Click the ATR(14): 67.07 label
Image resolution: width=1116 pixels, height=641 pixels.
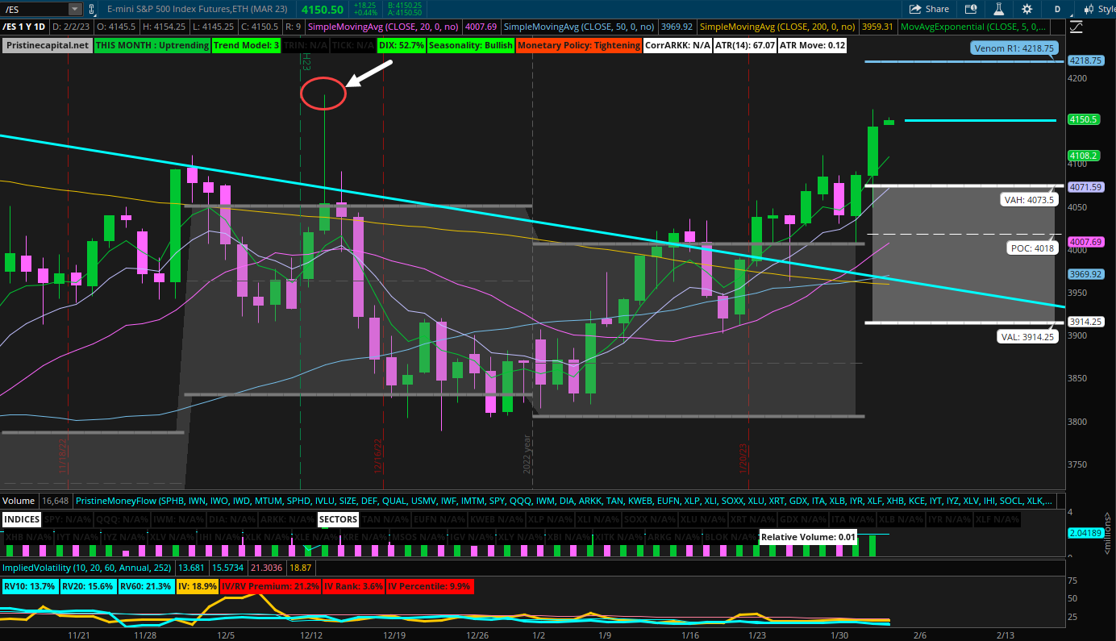click(745, 45)
